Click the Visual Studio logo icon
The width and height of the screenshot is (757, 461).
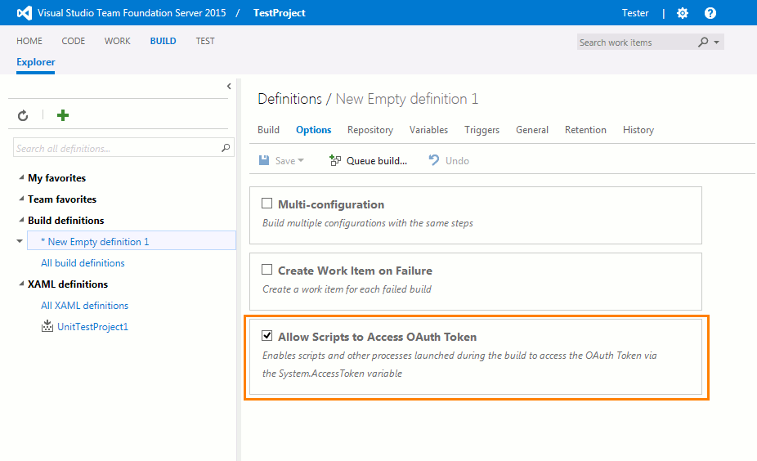point(25,13)
